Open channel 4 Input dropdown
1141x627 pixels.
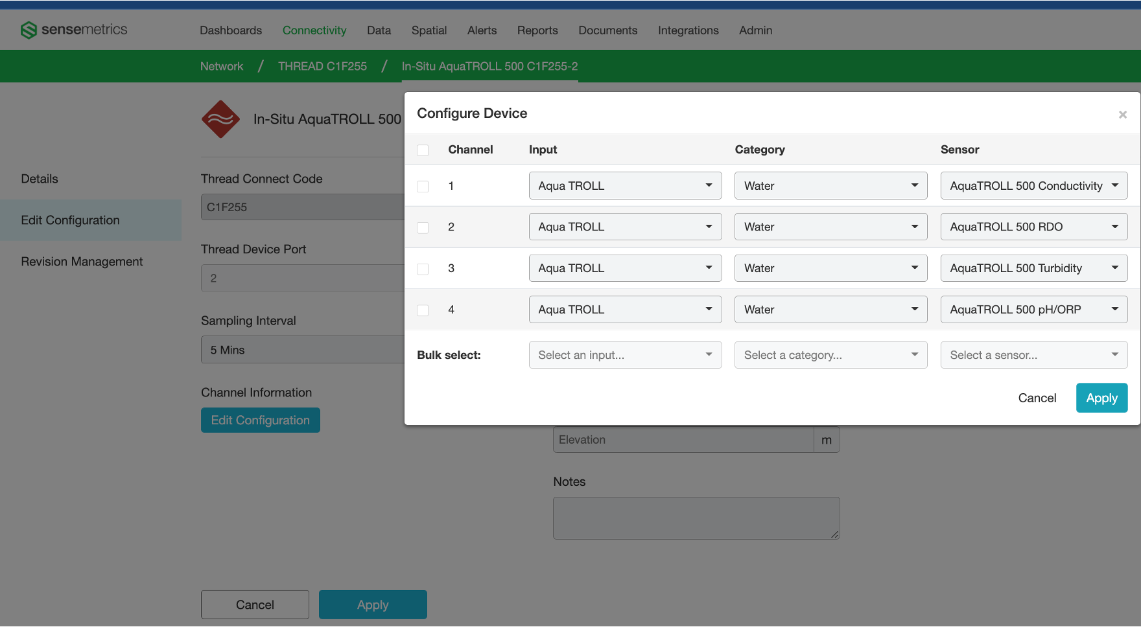(x=625, y=310)
